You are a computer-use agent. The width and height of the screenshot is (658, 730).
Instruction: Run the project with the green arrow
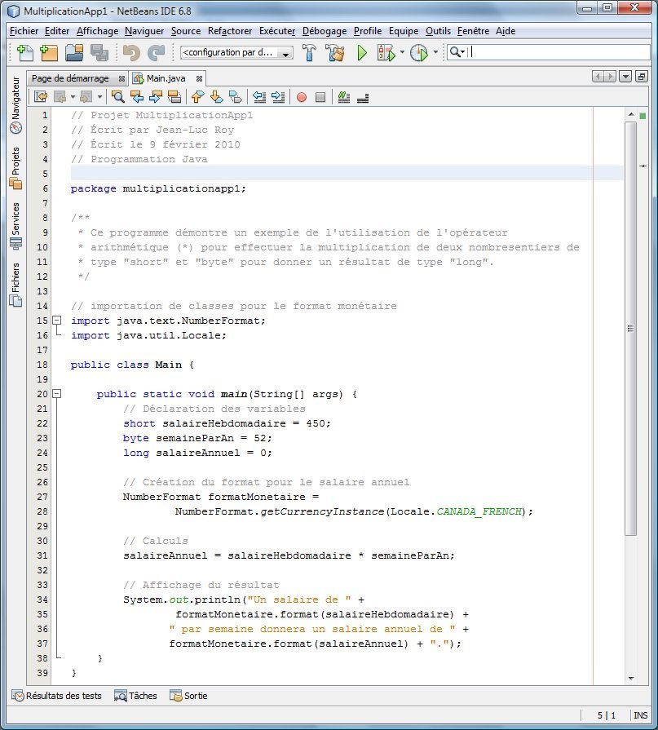click(x=362, y=52)
